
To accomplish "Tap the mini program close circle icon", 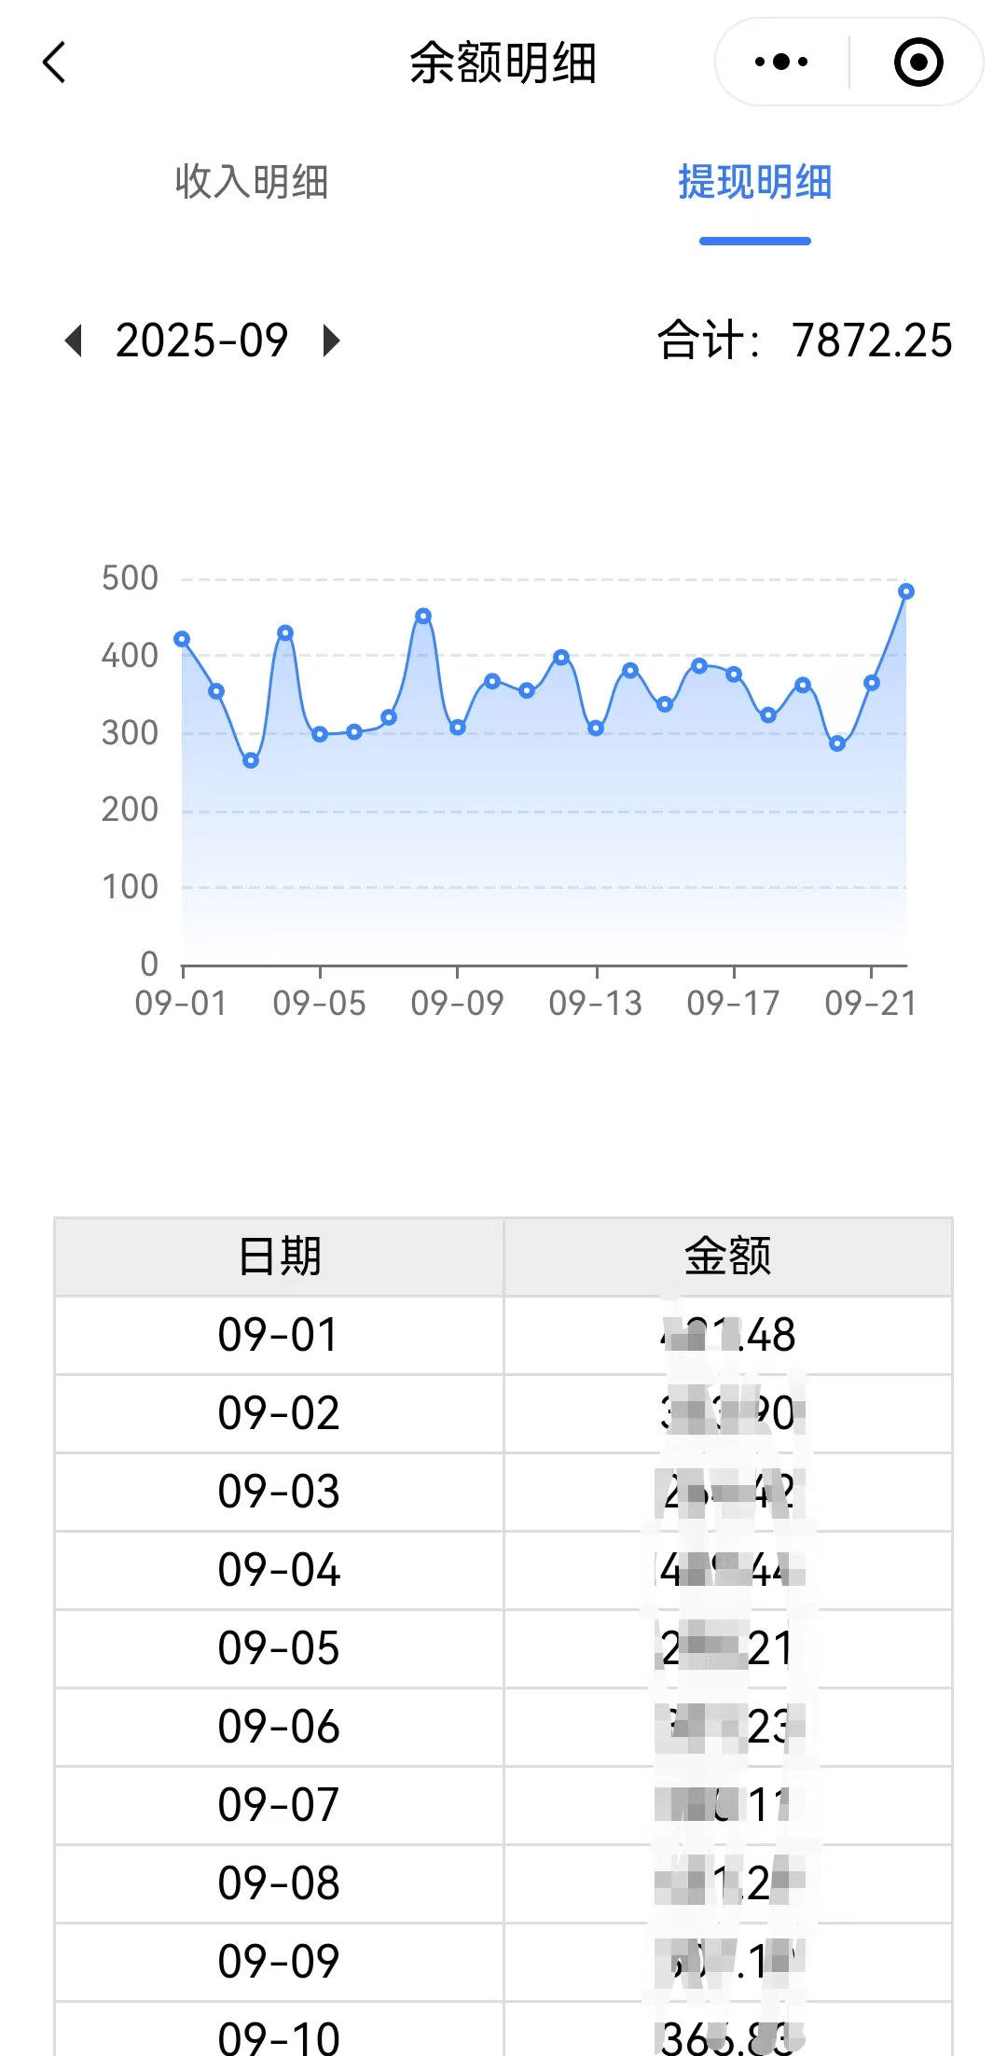I will click(917, 63).
